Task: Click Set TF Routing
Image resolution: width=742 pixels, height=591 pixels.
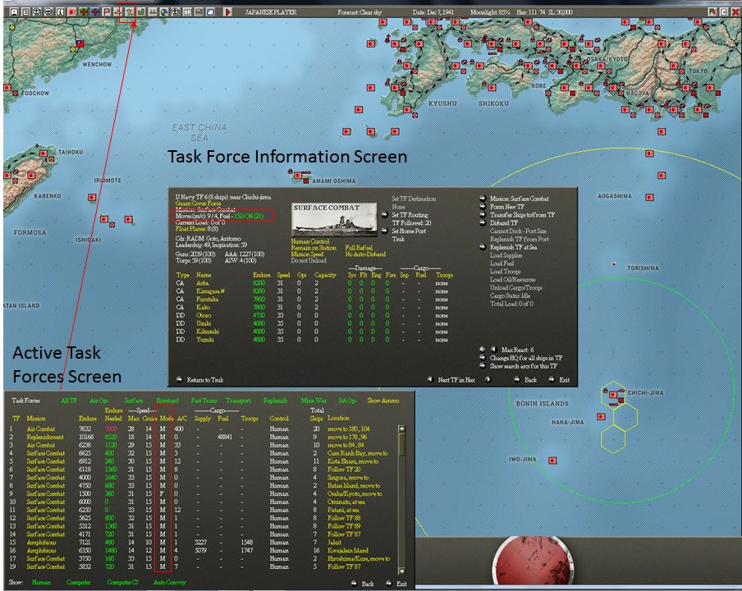Action: [x=410, y=215]
